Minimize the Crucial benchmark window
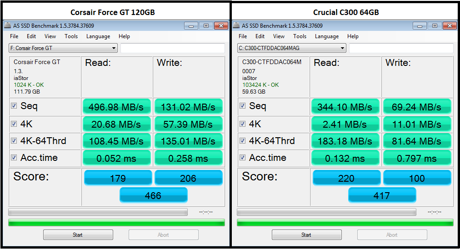This screenshot has height=249, width=460. (x=420, y=26)
